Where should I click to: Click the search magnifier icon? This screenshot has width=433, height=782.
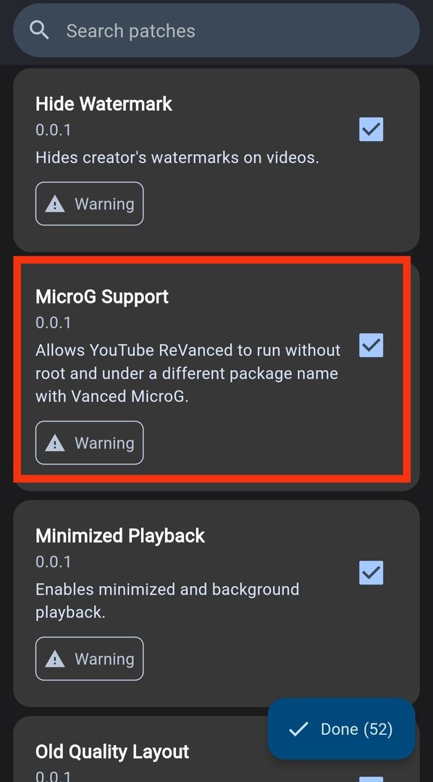[x=39, y=30]
